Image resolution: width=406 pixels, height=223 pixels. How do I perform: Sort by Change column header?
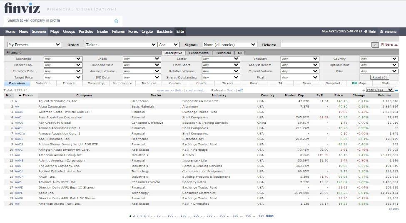pyautogui.click(x=359, y=96)
